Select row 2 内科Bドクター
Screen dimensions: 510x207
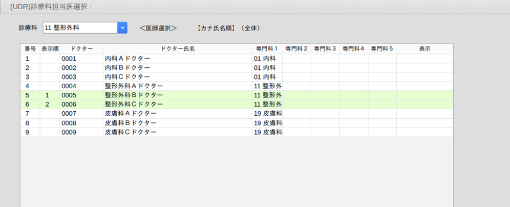tap(237, 68)
